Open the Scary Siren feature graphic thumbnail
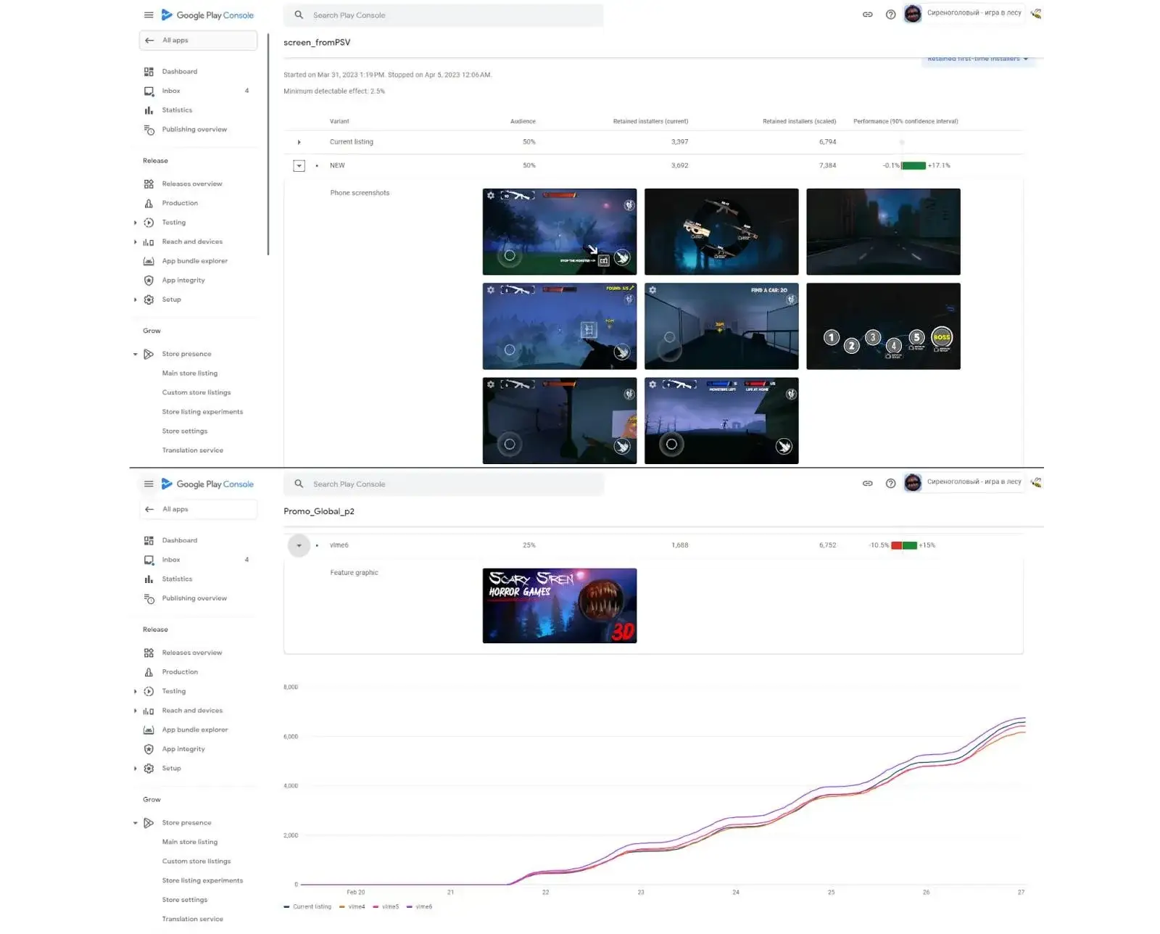 pos(560,606)
